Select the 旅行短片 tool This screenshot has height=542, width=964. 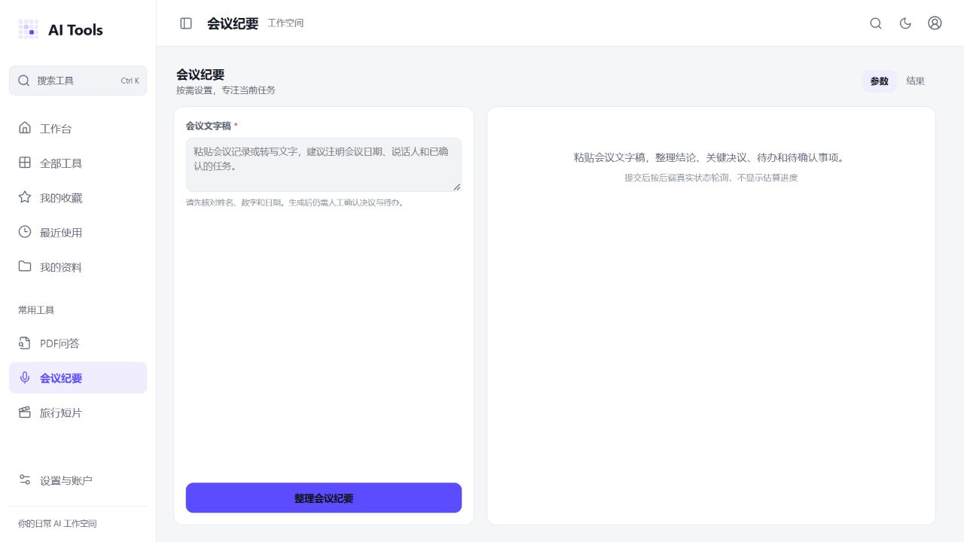[x=78, y=413]
